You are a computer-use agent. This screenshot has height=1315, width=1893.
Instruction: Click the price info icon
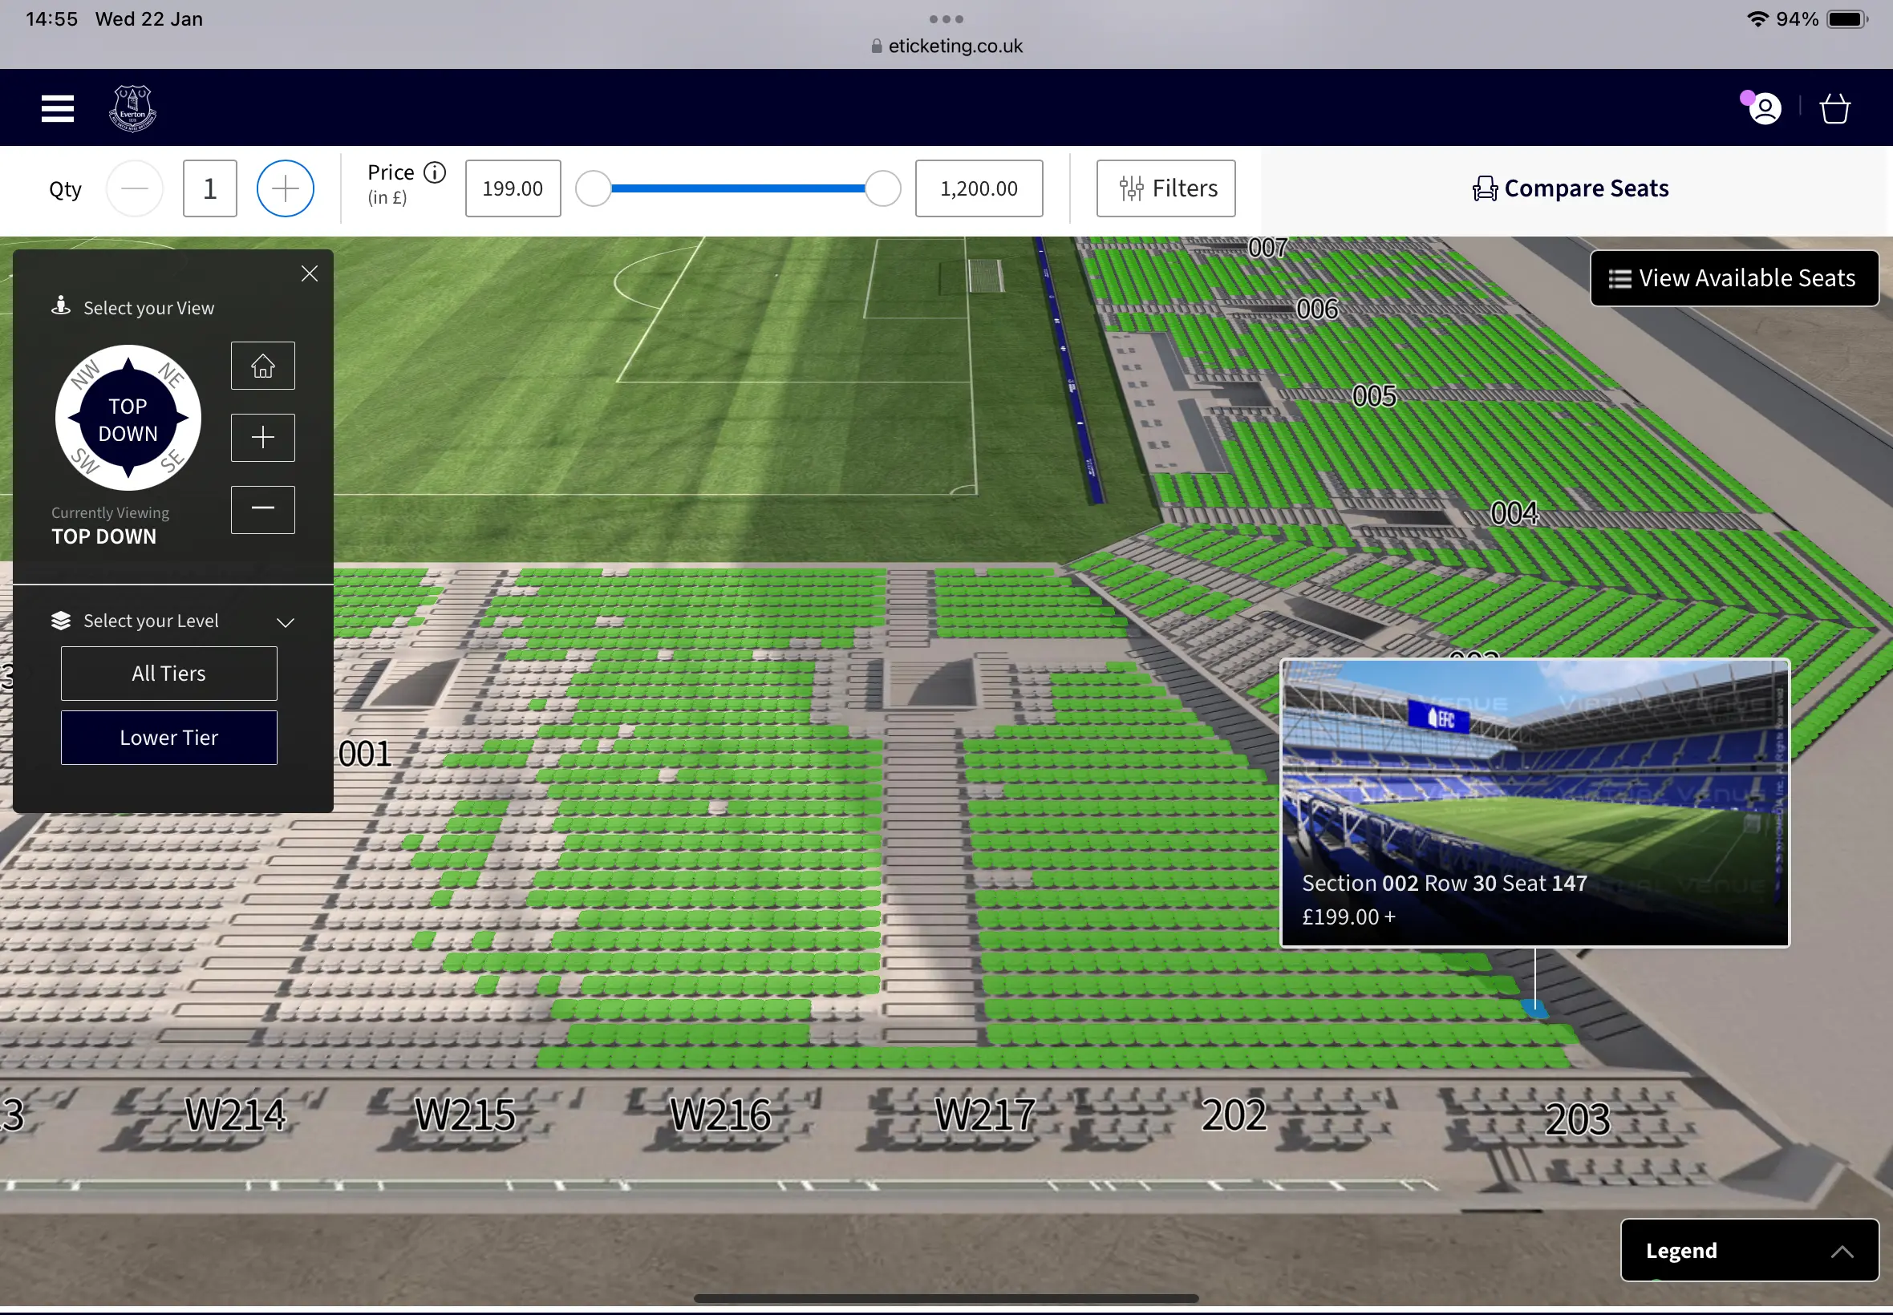[x=434, y=172]
